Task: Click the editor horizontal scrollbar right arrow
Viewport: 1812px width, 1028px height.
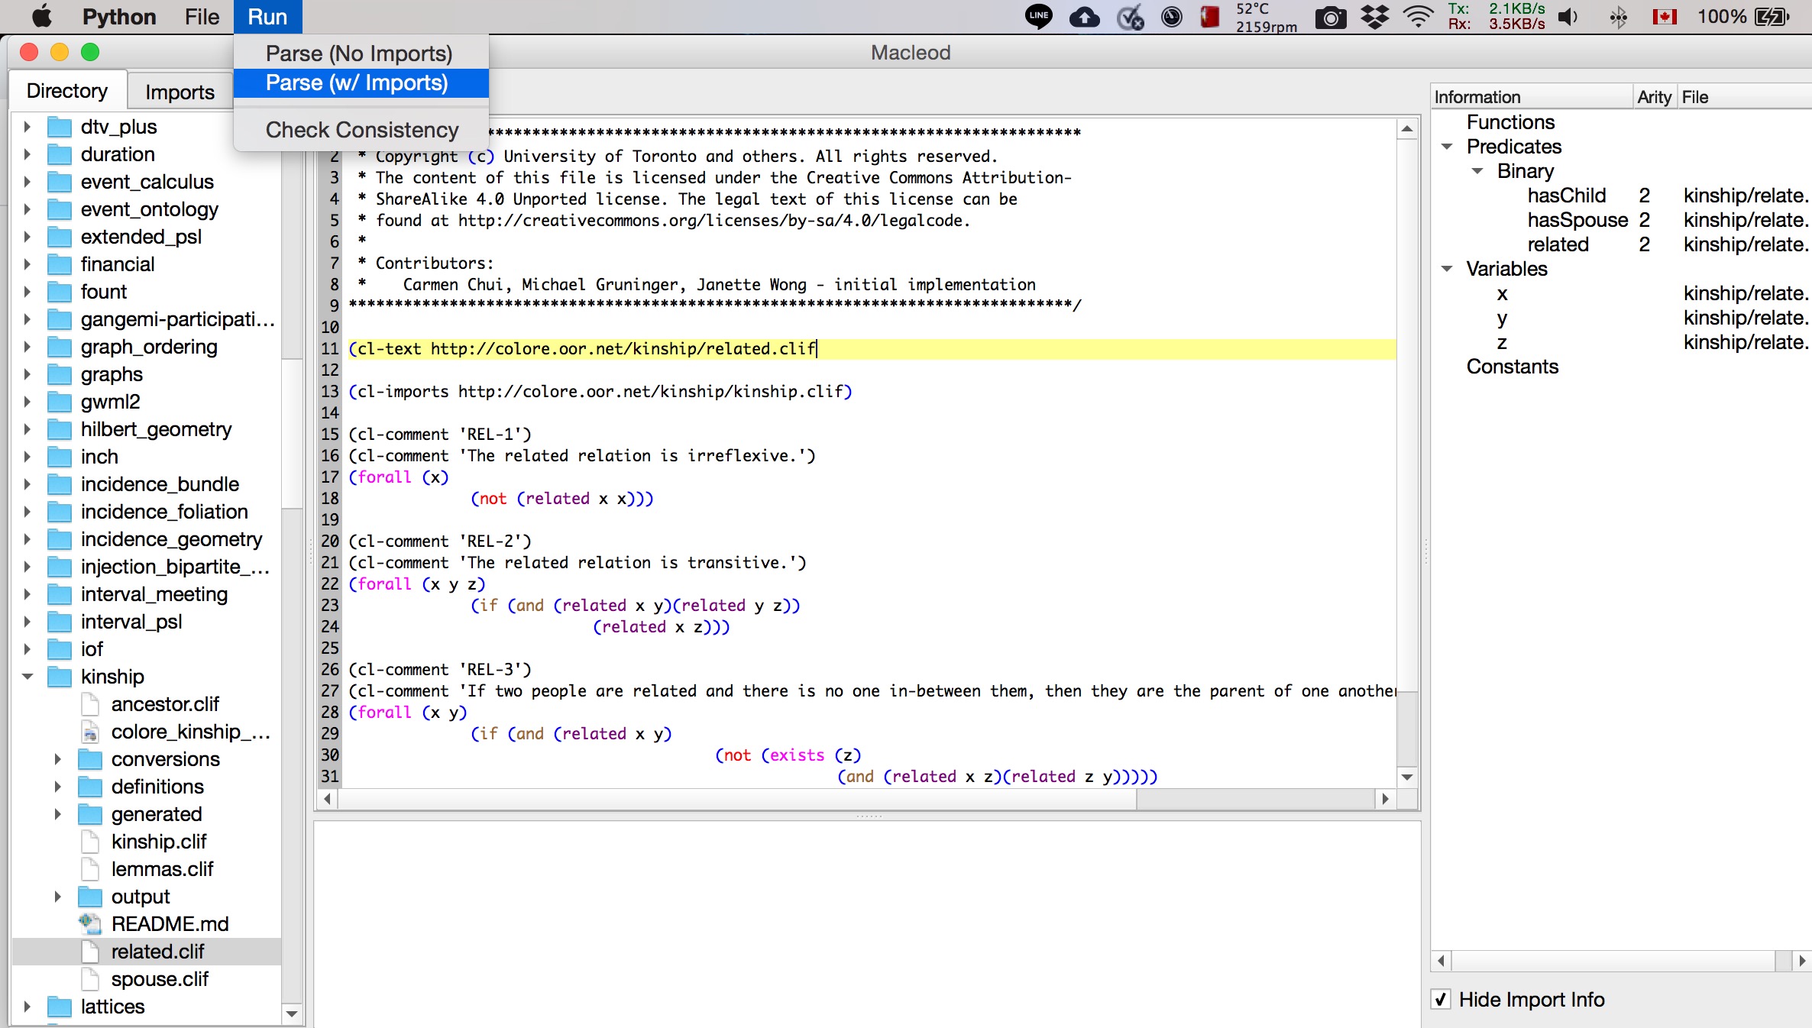Action: (x=1385, y=800)
